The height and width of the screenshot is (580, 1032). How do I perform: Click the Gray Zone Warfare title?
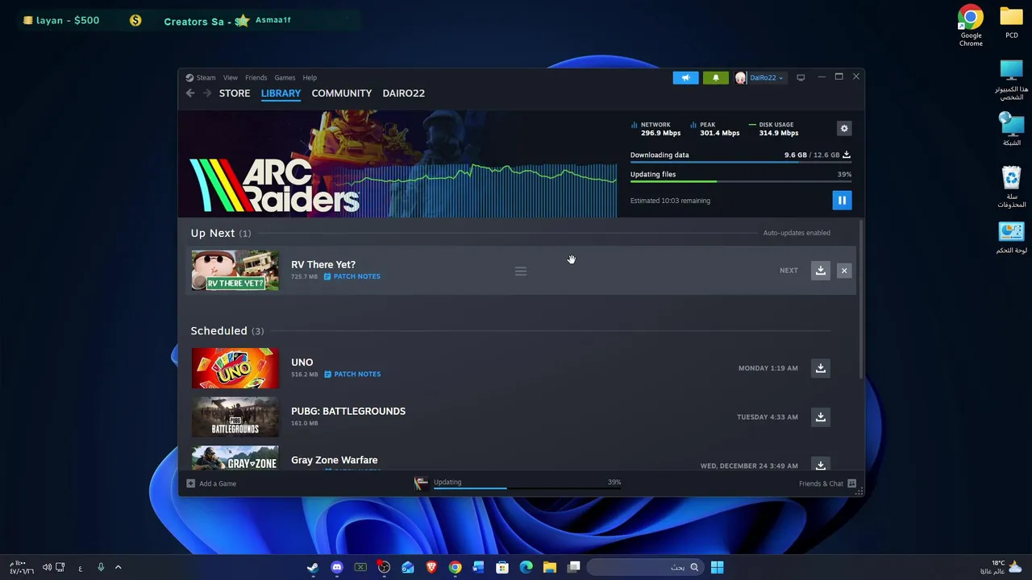point(334,460)
